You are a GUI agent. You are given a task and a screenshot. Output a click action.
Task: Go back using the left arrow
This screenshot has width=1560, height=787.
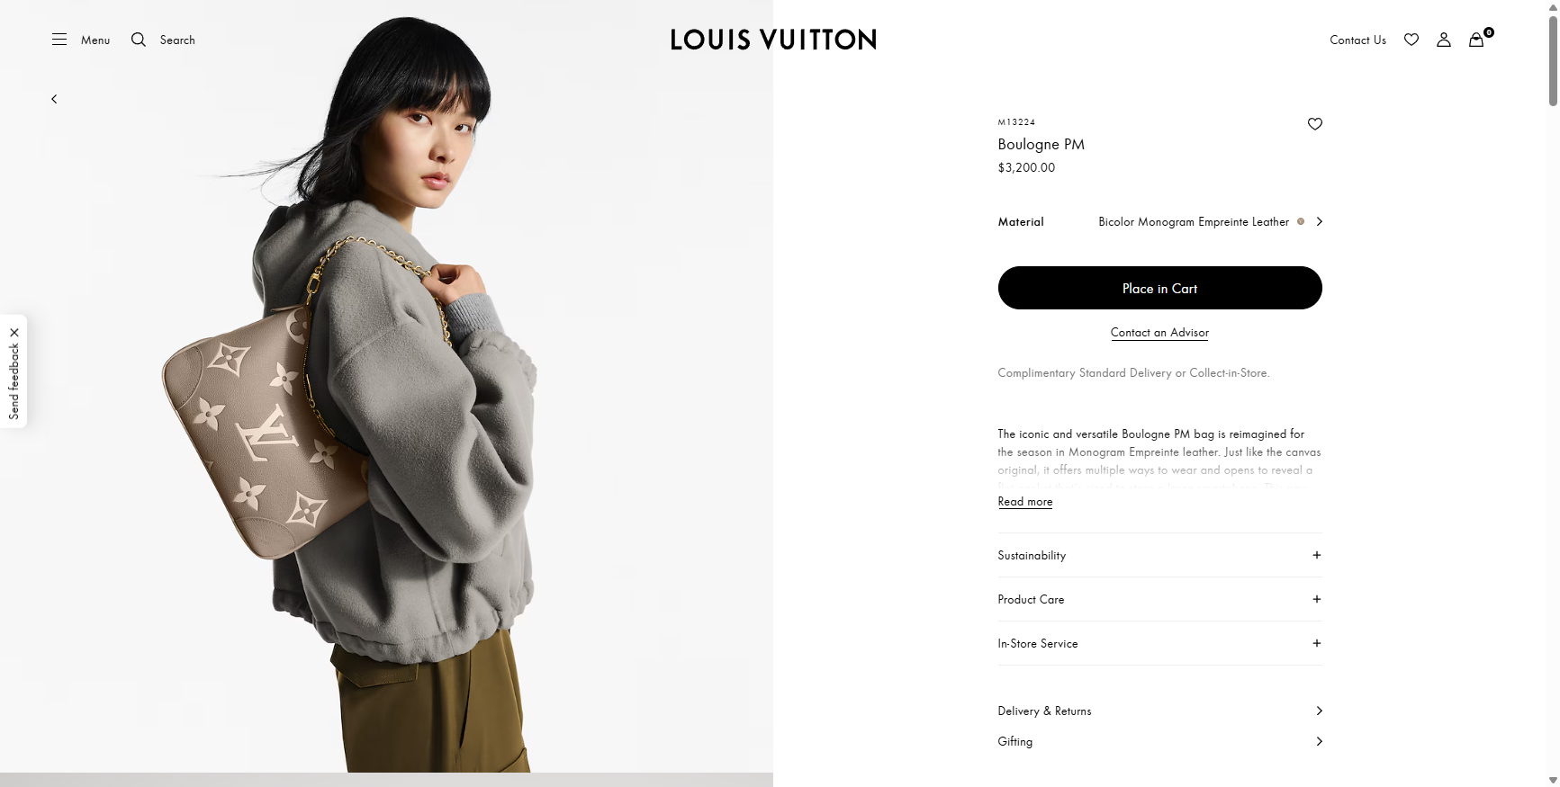54,99
